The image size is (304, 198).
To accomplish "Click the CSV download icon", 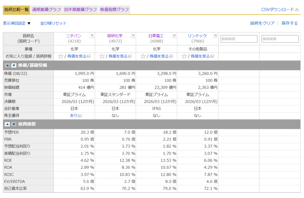I will pos(297,9).
